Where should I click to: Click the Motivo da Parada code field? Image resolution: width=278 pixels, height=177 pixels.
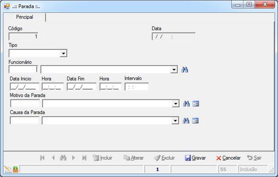[25, 103]
